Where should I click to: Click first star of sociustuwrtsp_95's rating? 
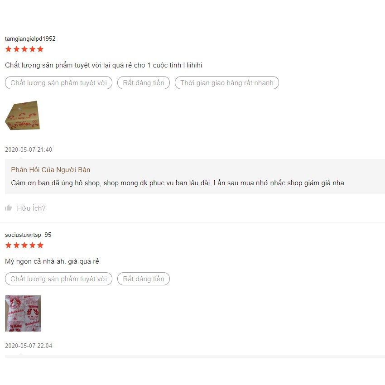pos(8,245)
